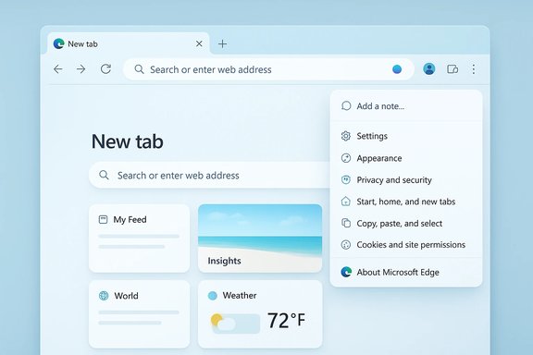Click the World label
Image resolution: width=533 pixels, height=355 pixels.
click(126, 296)
